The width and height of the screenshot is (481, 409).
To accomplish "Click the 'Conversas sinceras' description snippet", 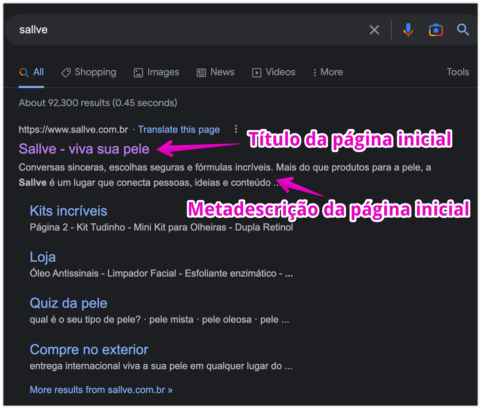I will (x=225, y=175).
